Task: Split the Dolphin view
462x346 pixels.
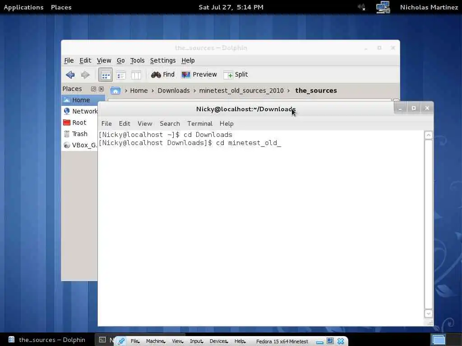Action: [236, 75]
